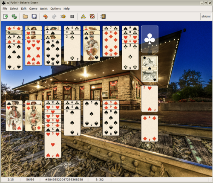Image resolution: width=213 pixels, height=183 pixels.
Task: Select the empty clubs foundation slot
Action: pos(150,39)
